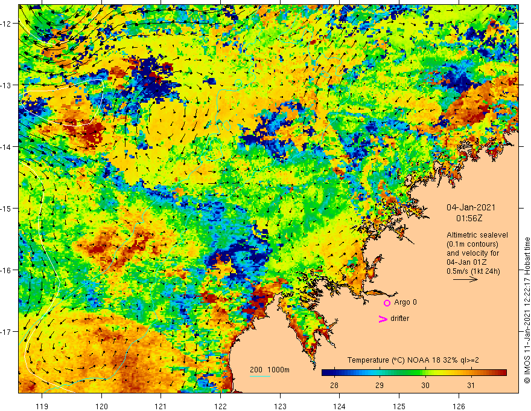
Task: Click the latitude axis label -13
Action: point(6,85)
